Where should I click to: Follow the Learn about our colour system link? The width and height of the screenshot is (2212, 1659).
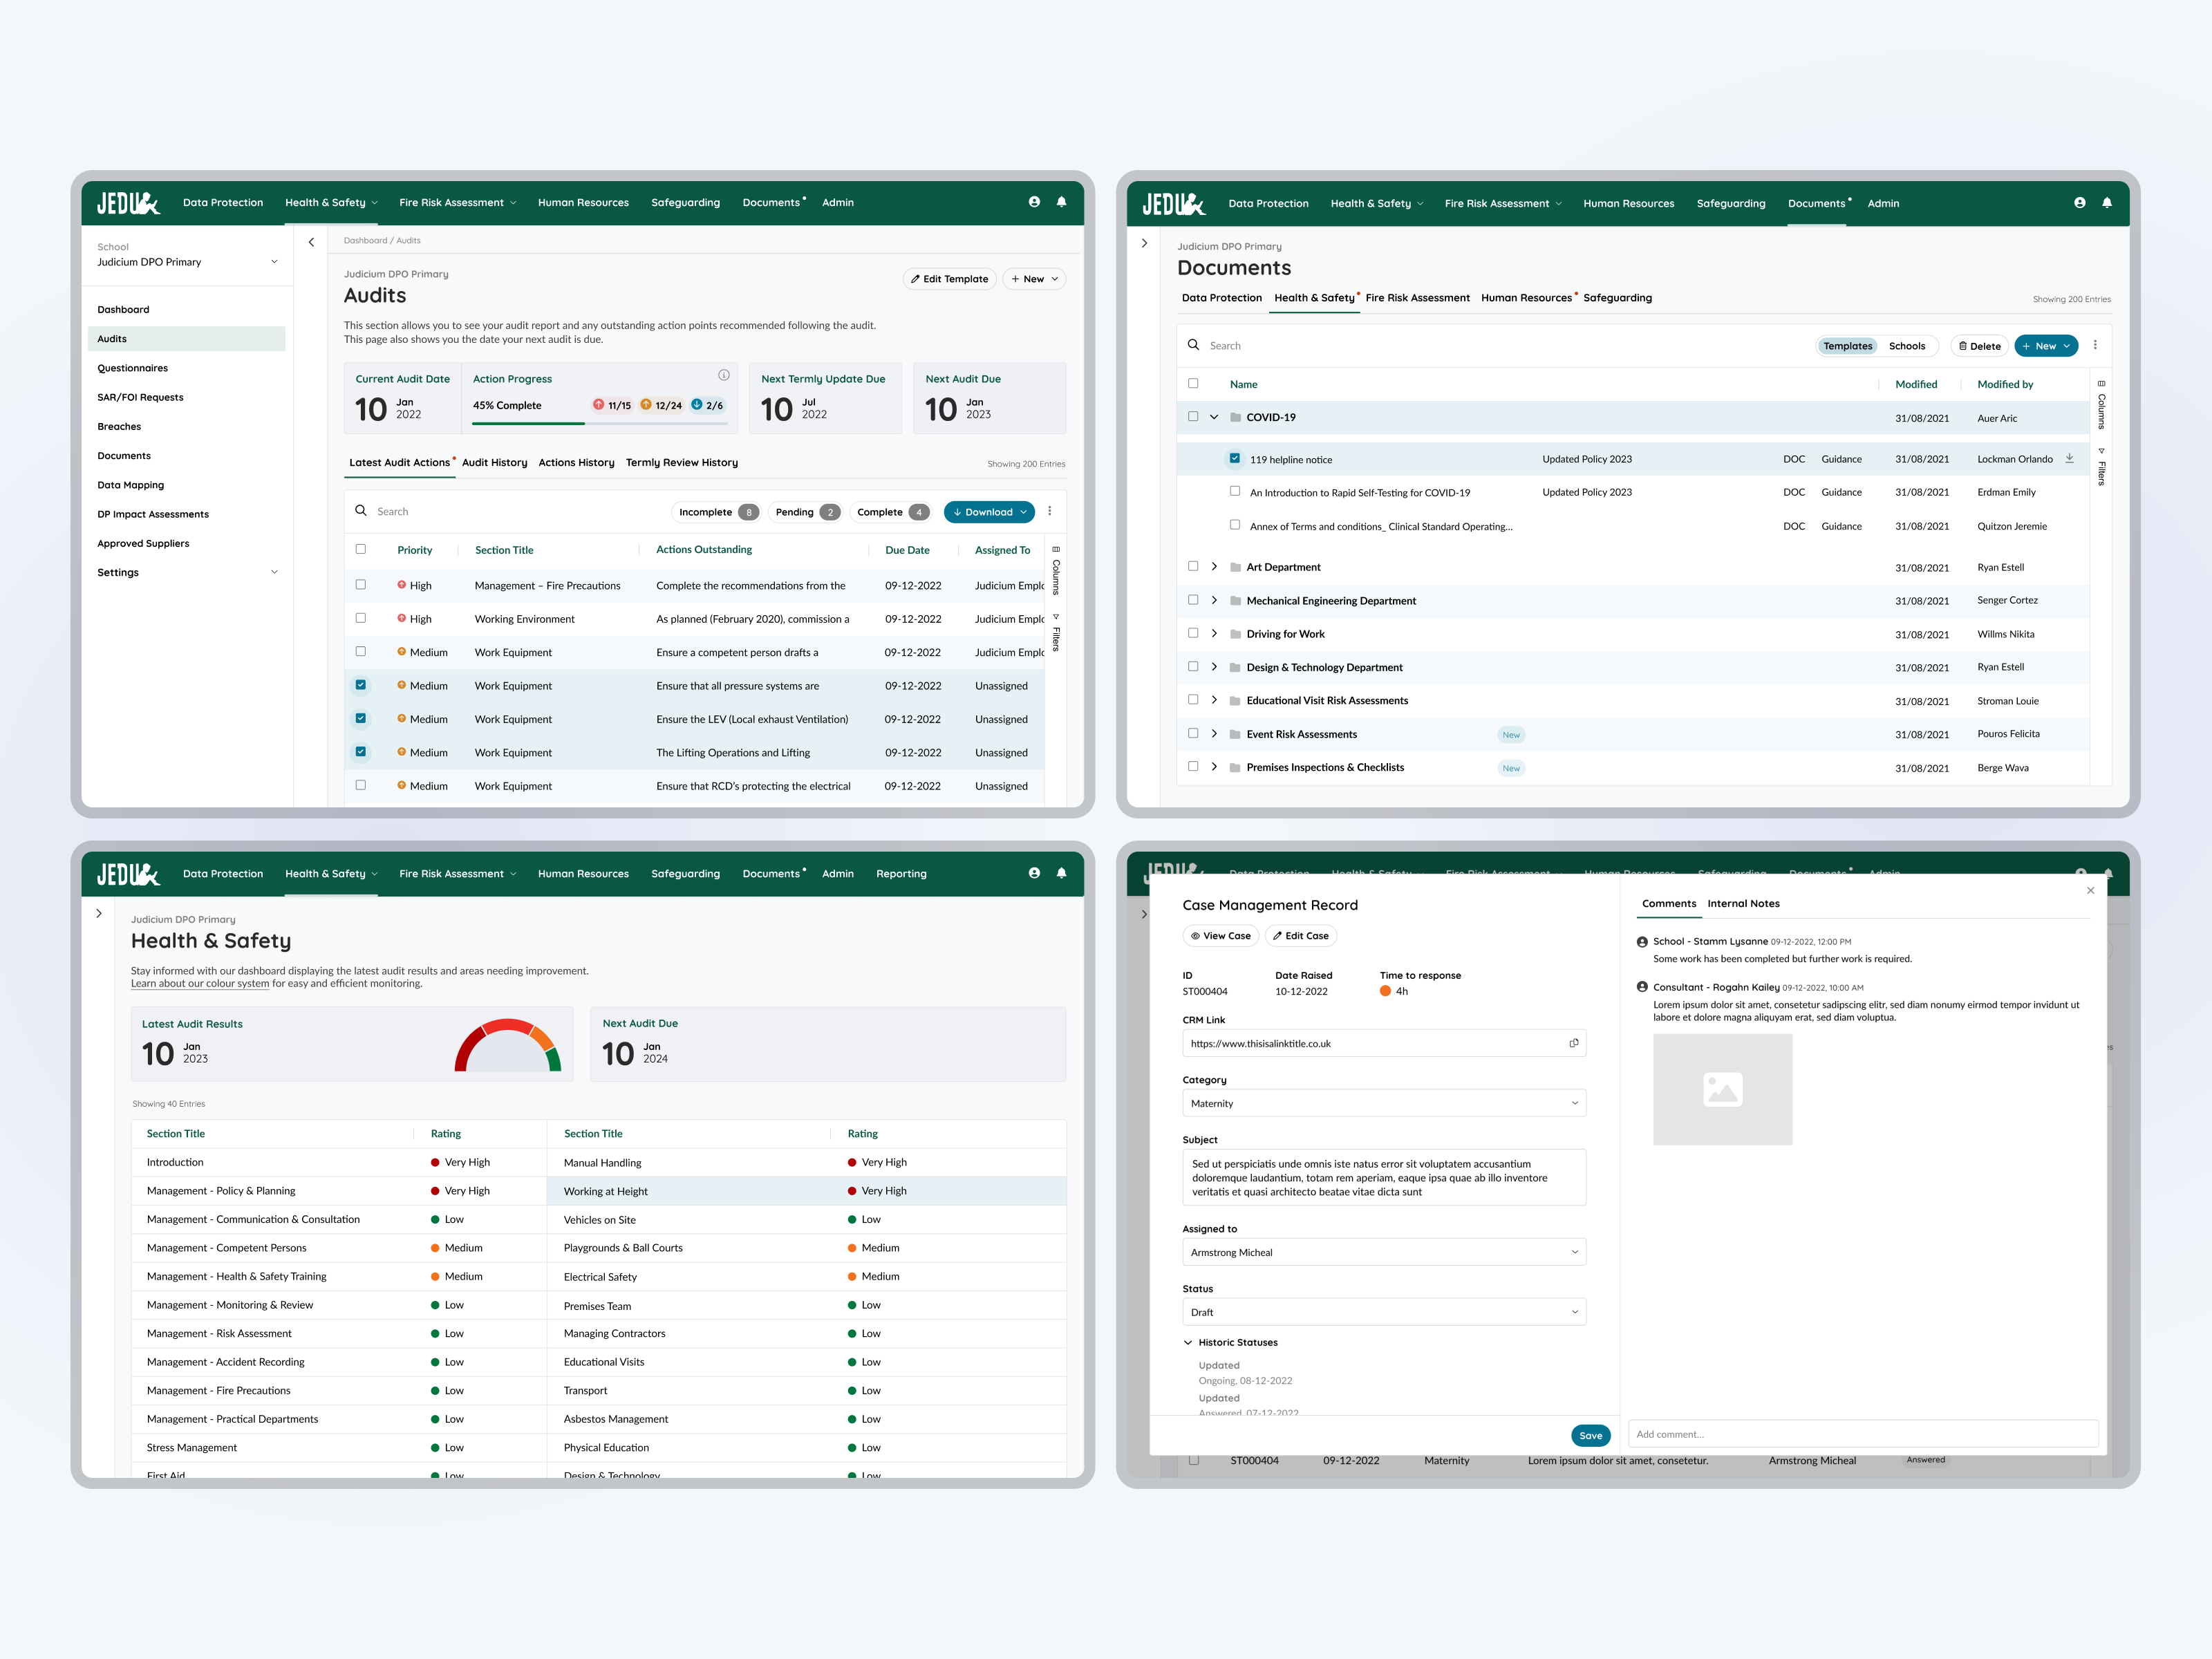point(200,983)
